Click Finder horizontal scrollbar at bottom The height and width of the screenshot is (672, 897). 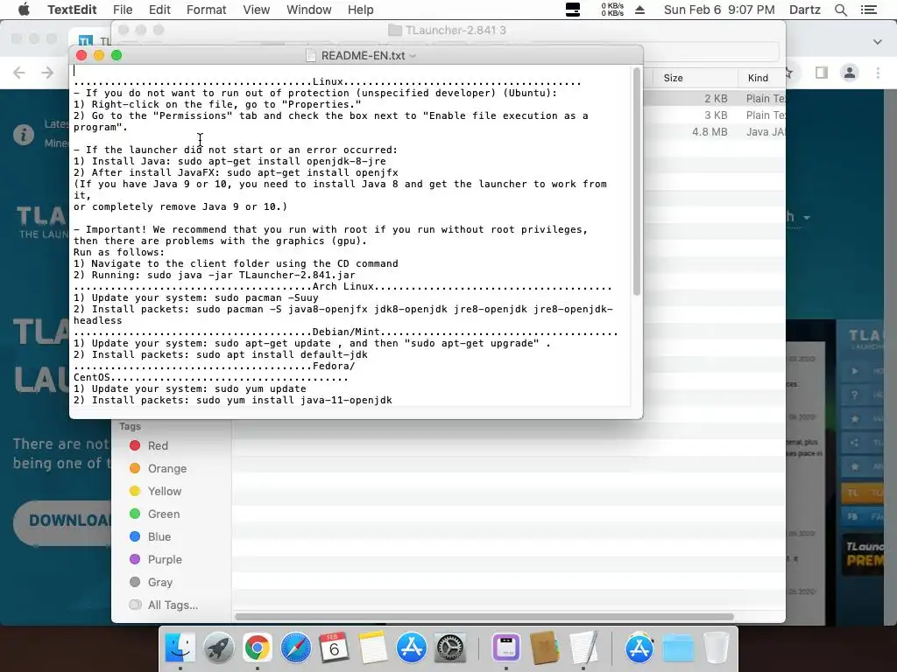pyautogui.click(x=484, y=617)
